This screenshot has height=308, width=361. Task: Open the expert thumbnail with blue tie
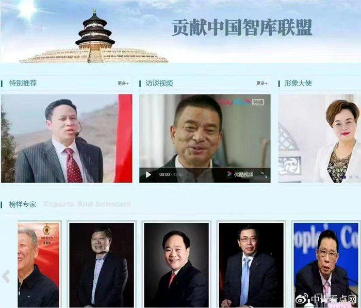[251, 265]
